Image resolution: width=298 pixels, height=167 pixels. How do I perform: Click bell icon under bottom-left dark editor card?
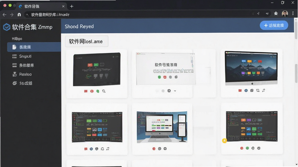pos(102,149)
